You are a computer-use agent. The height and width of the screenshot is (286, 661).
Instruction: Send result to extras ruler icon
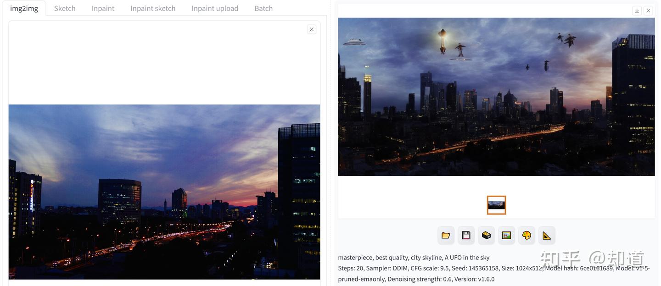tap(547, 235)
